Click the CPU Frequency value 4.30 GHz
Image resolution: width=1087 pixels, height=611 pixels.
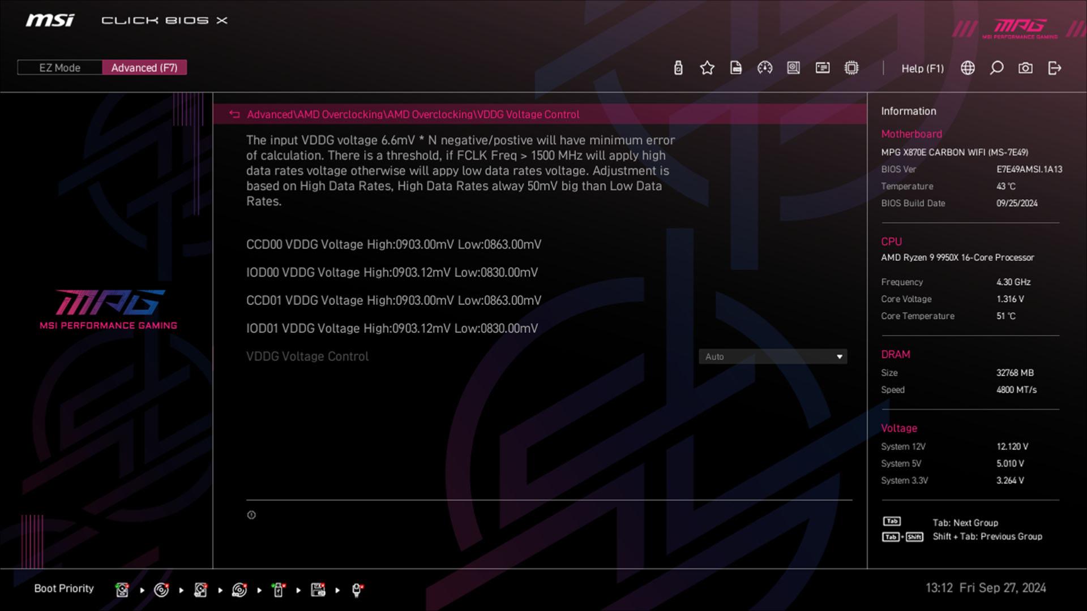click(1013, 282)
